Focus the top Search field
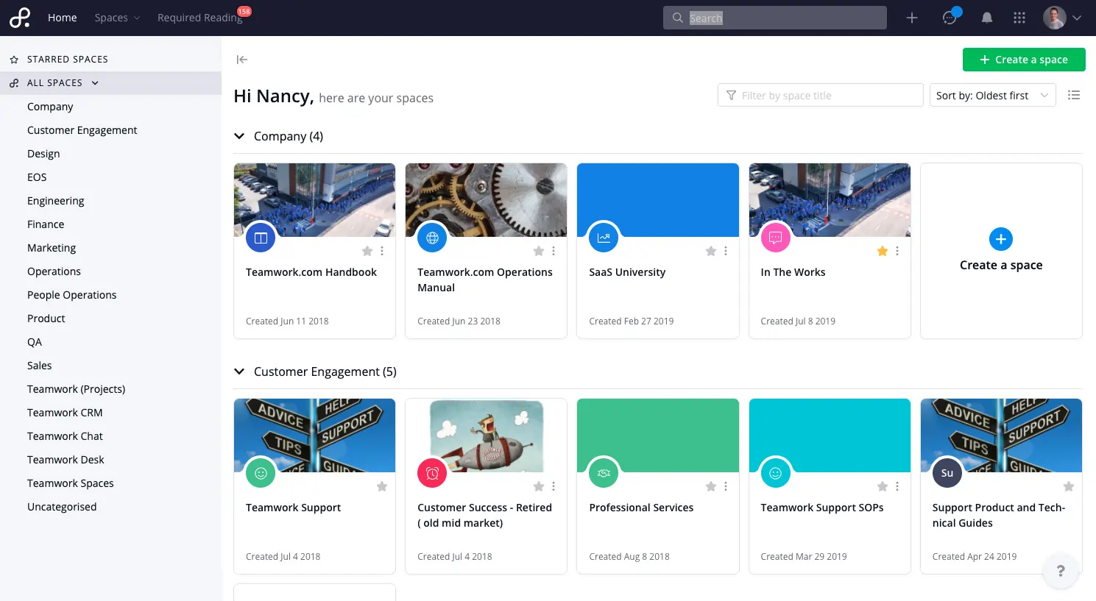The width and height of the screenshot is (1096, 601). coord(775,18)
